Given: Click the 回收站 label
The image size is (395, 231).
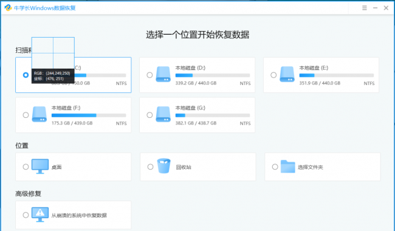Looking at the screenshot, I should pyautogui.click(x=184, y=167).
